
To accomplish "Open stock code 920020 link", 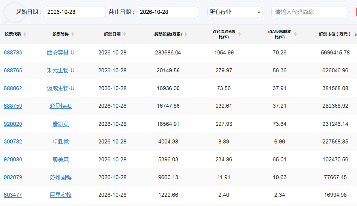I will [13, 124].
